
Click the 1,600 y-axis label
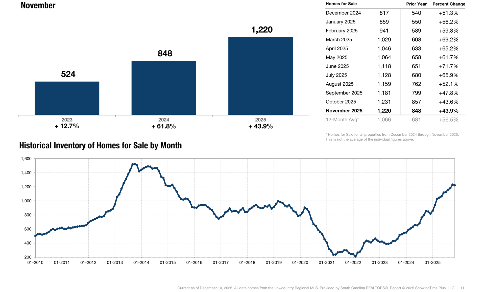(26, 159)
